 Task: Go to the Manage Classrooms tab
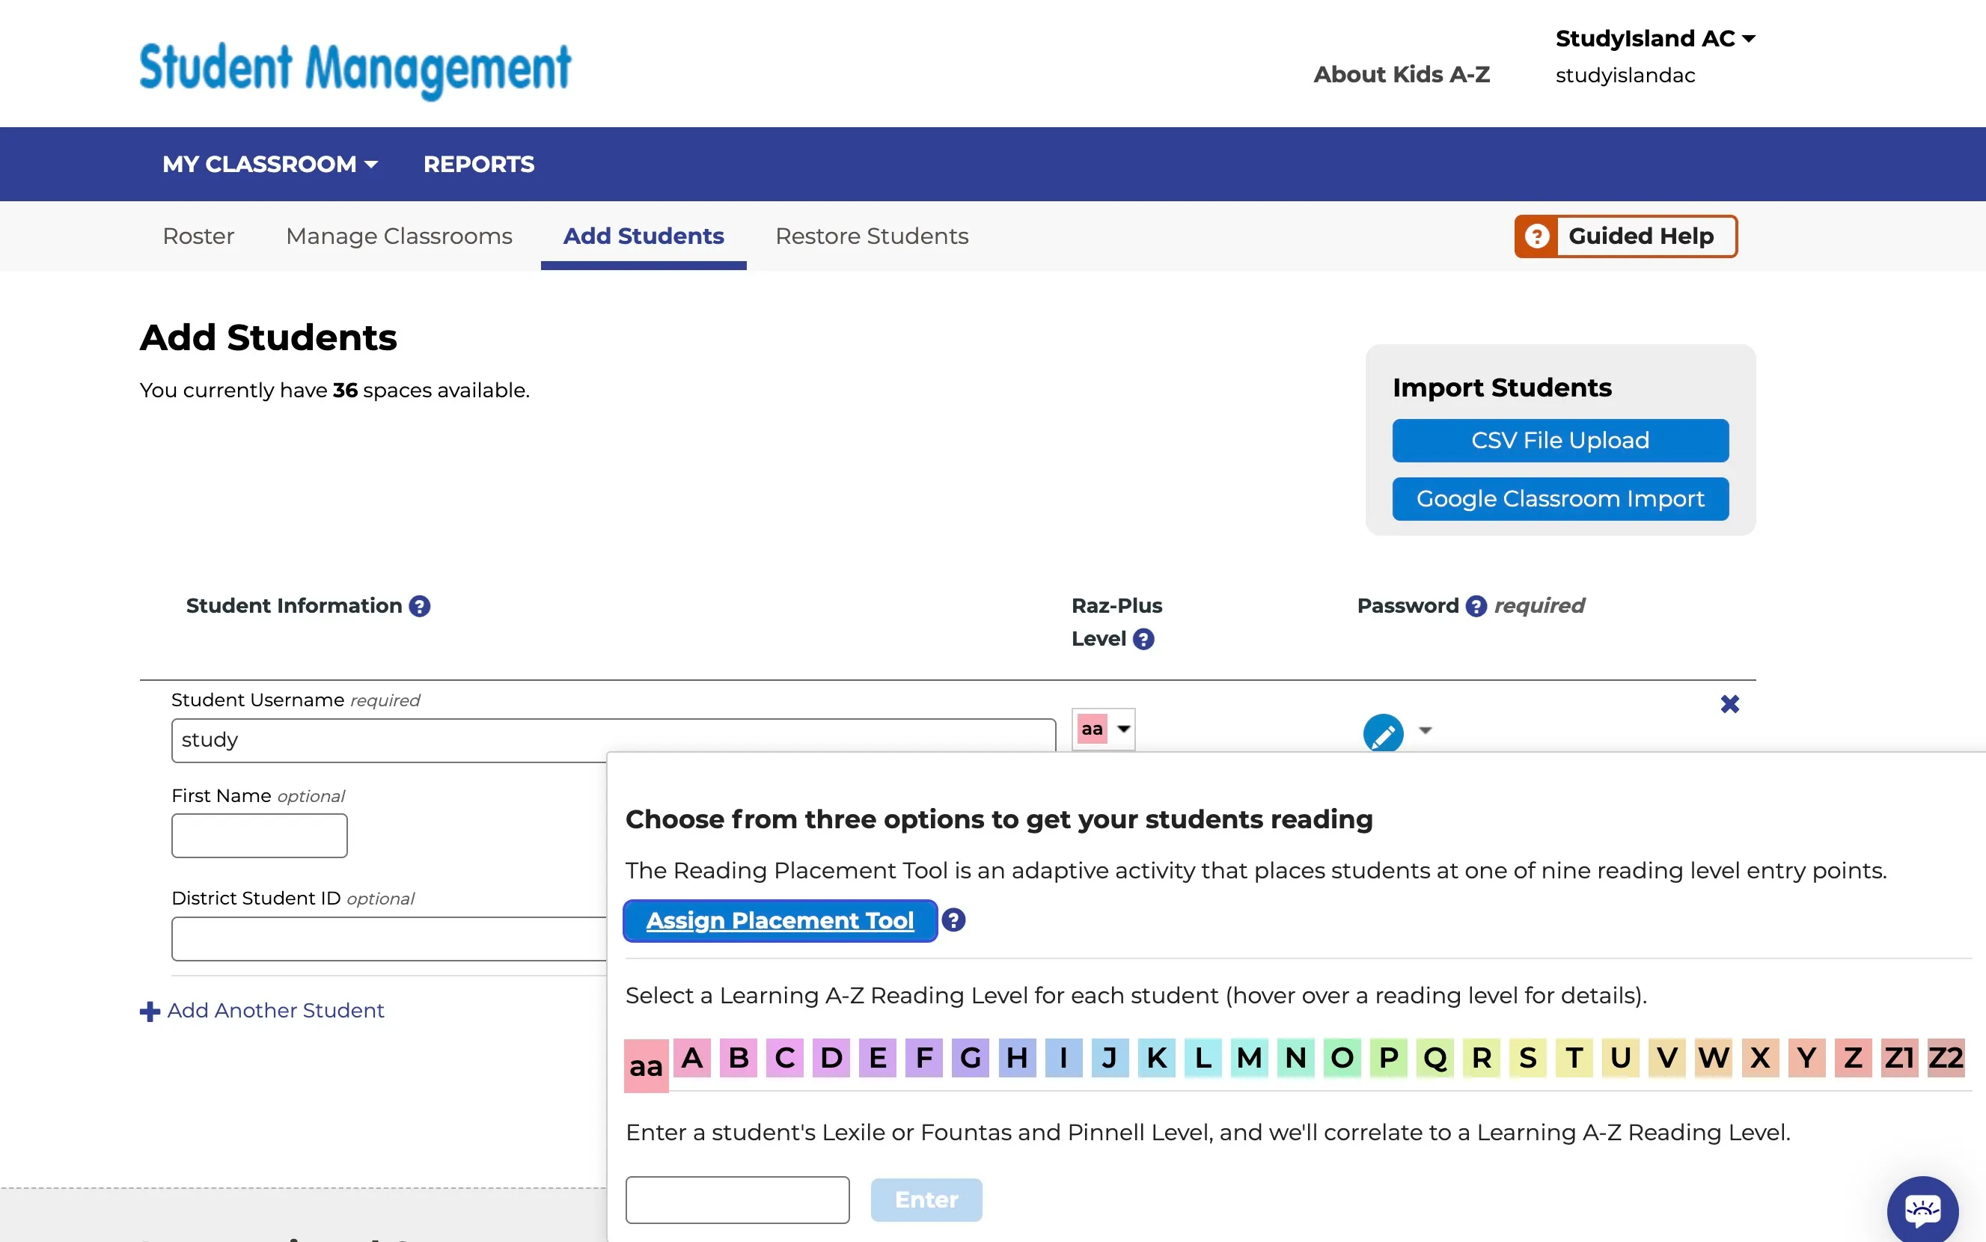pos(399,236)
